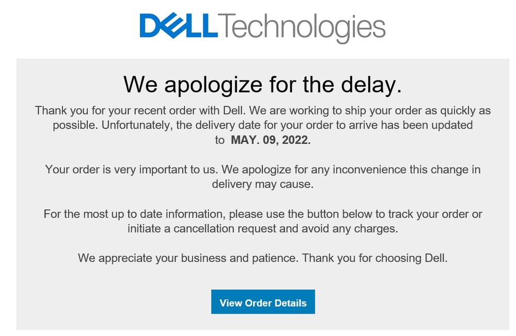The height and width of the screenshot is (336, 516).
Task: Click the word Unfortunately in first paragraph
Action: pyautogui.click(x=137, y=125)
